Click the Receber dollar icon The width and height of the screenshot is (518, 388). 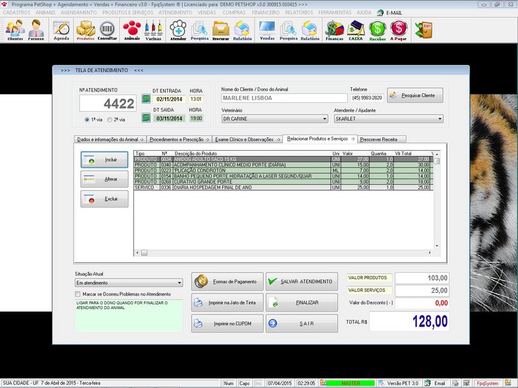pos(377,30)
